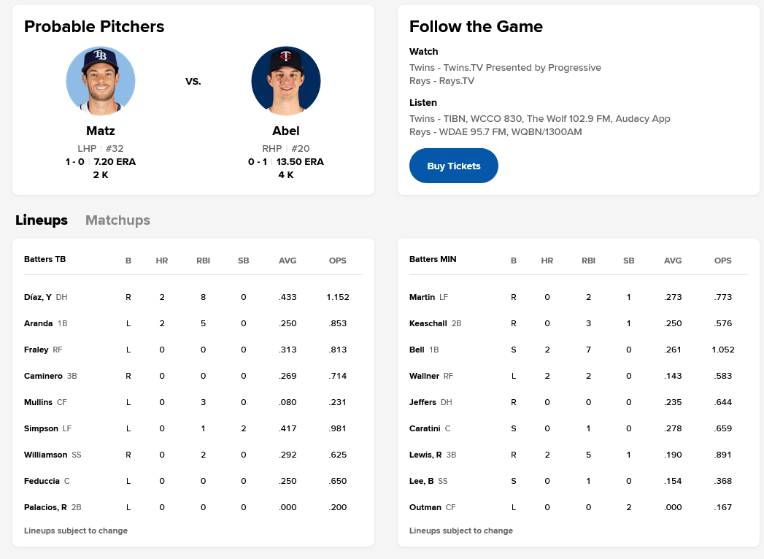
Task: Switch to the Matchups tab
Action: [117, 220]
